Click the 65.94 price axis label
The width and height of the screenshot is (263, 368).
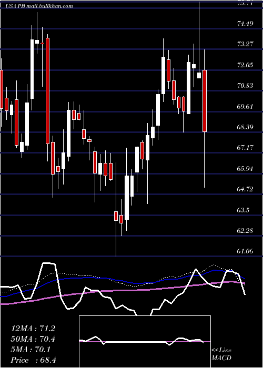(x=245, y=169)
